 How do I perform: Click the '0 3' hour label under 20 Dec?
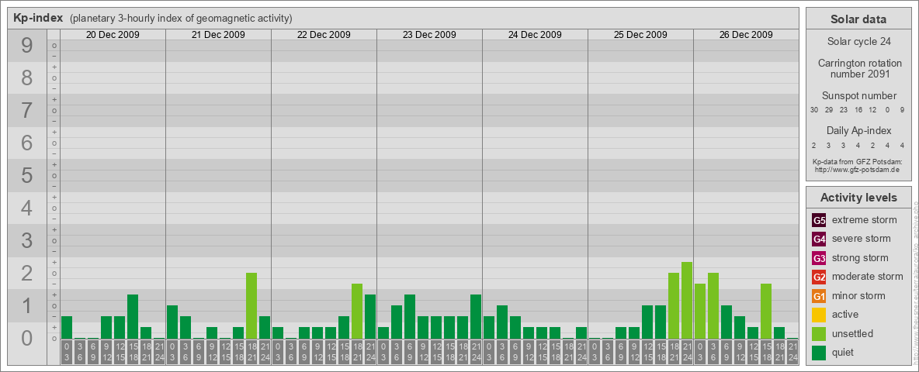[x=67, y=353]
